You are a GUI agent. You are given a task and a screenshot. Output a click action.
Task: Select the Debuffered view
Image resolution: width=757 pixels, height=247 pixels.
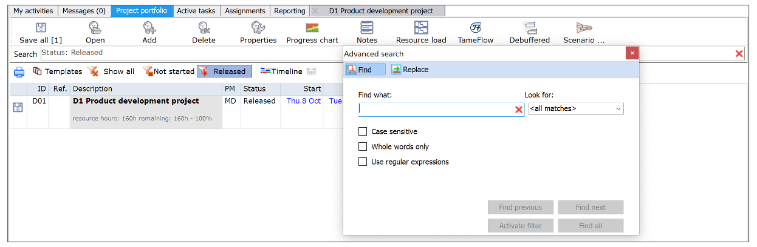[530, 27]
